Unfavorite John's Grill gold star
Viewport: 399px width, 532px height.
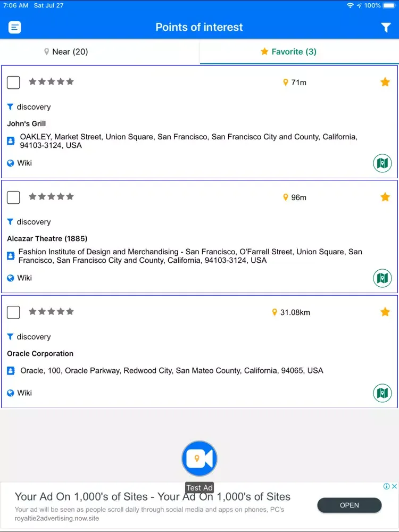385,82
